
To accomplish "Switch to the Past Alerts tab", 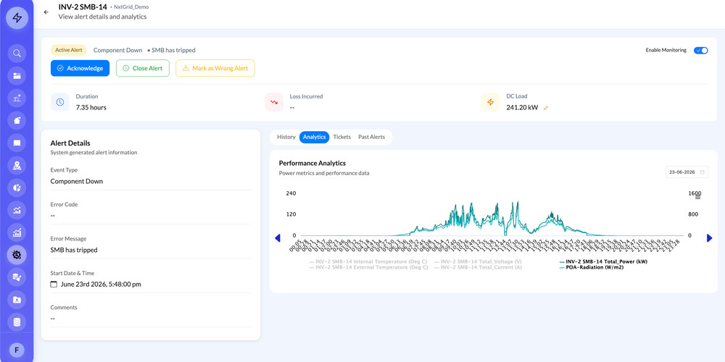I will pos(371,137).
